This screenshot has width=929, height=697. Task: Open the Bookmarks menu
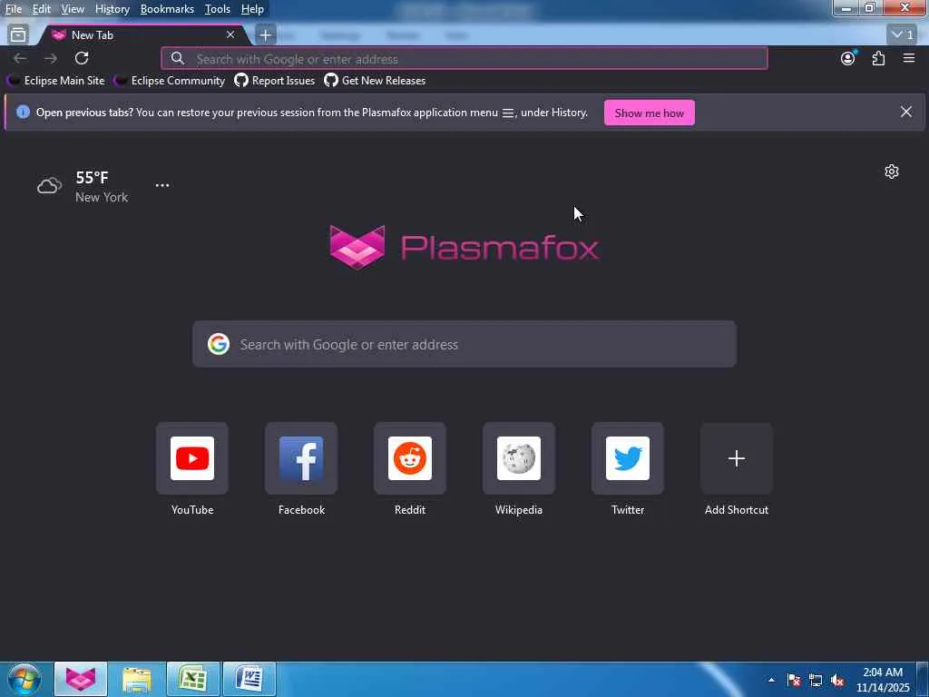(167, 9)
